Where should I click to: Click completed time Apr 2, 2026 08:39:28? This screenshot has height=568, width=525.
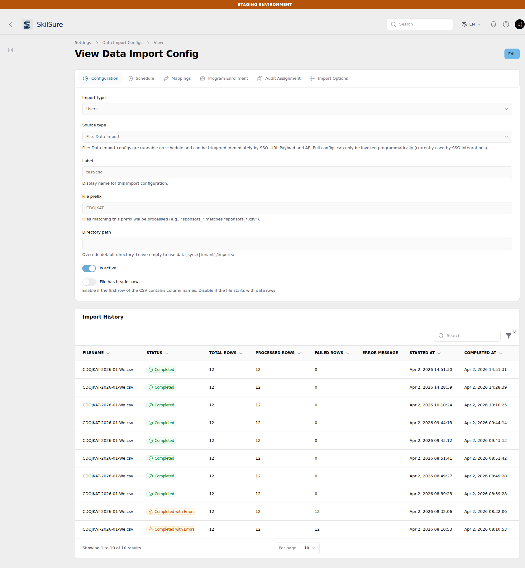coord(485,494)
